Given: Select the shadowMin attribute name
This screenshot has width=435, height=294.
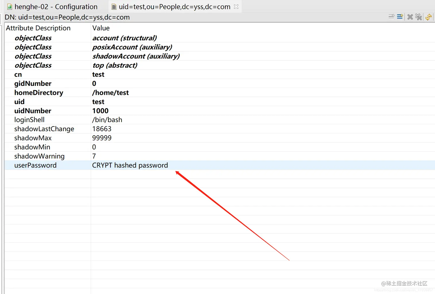Looking at the screenshot, I should tap(32, 147).
